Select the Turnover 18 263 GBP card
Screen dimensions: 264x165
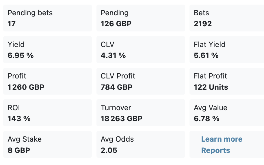click(141, 113)
